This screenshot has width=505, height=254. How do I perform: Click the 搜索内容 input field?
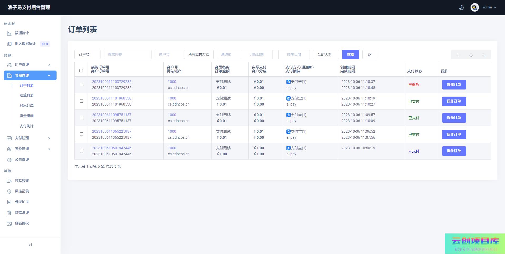tap(127, 54)
